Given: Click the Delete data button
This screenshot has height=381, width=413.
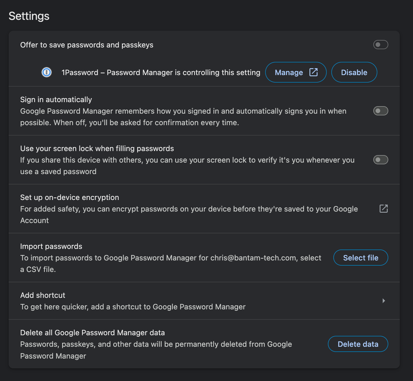Looking at the screenshot, I should click(x=358, y=344).
